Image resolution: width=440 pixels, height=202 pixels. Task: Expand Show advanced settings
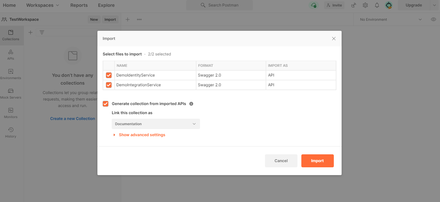tap(142, 135)
